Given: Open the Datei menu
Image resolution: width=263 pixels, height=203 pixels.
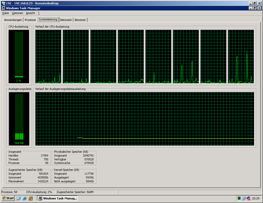Looking at the screenshot, I should click(x=6, y=13).
